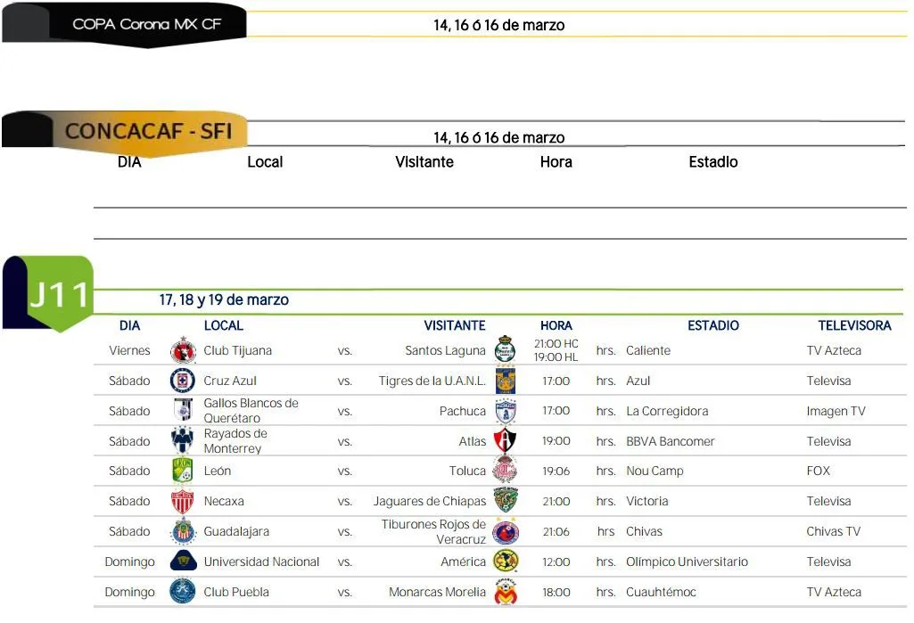The height and width of the screenshot is (623, 914).
Task: Click the Universidad Nacional Pumas logo
Action: tap(183, 562)
